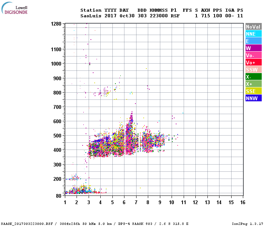Click frequency axis label 3
Viewport: 264px width, 226px height.
89,202
